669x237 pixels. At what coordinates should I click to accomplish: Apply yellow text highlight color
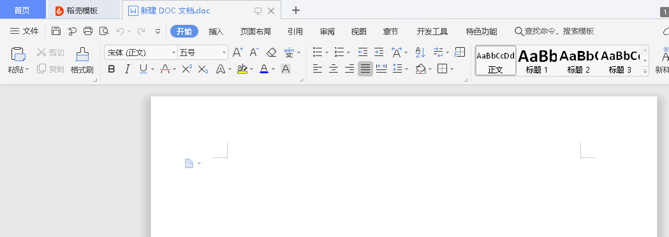242,69
